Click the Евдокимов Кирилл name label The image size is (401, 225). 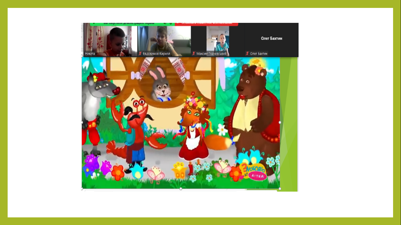156,54
